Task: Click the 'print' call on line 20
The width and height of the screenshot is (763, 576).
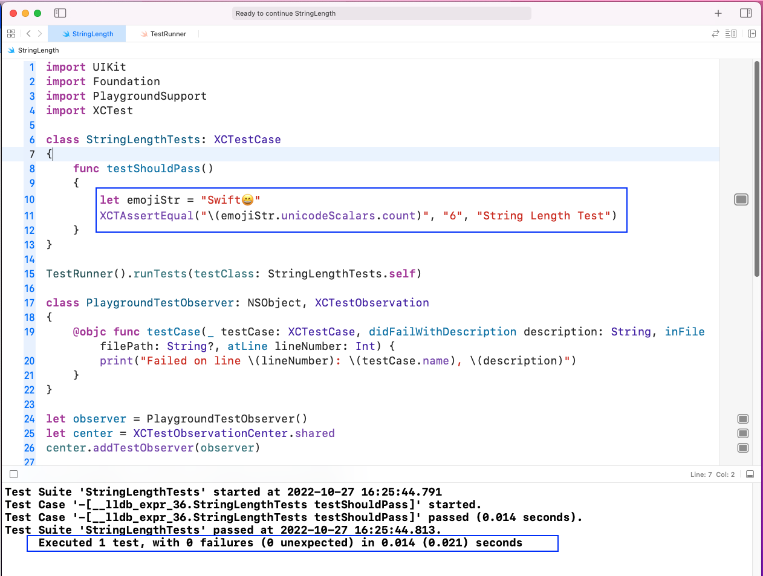Action: coord(117,361)
